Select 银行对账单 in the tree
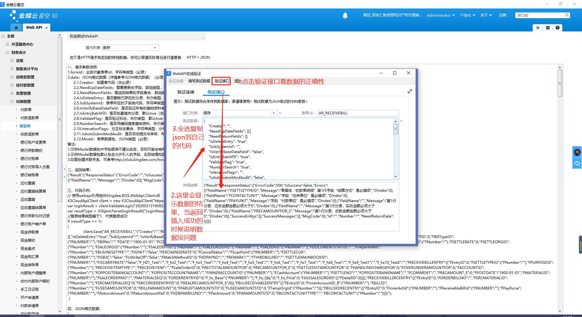Image resolution: width=582 pixels, height=317 pixels. tap(30, 158)
